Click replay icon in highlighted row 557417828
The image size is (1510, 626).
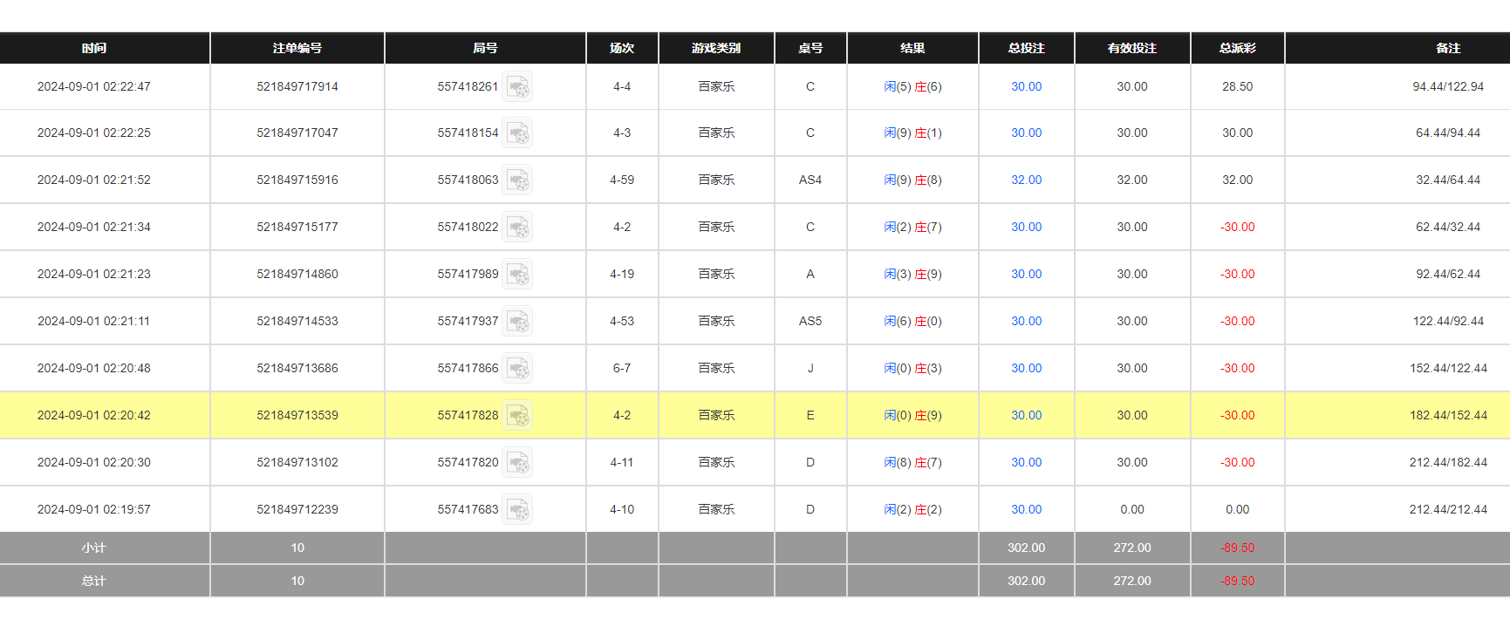[518, 416]
